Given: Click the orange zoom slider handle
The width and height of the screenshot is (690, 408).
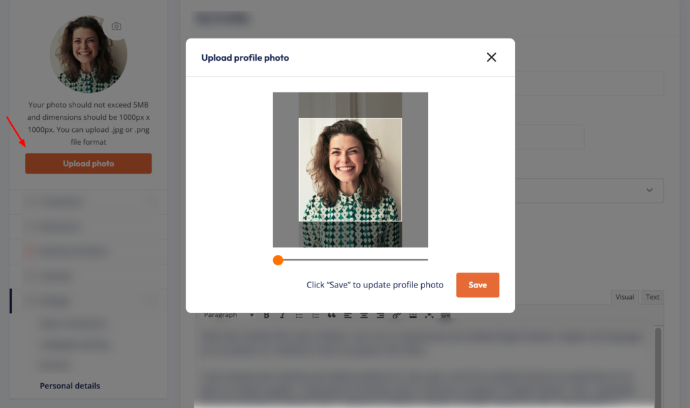Looking at the screenshot, I should [x=278, y=260].
